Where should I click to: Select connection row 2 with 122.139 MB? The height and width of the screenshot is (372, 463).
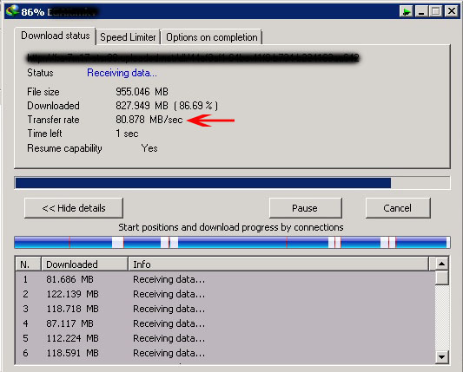(225, 294)
